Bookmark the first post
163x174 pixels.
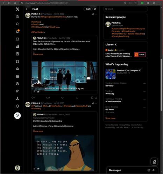tap(92, 98)
